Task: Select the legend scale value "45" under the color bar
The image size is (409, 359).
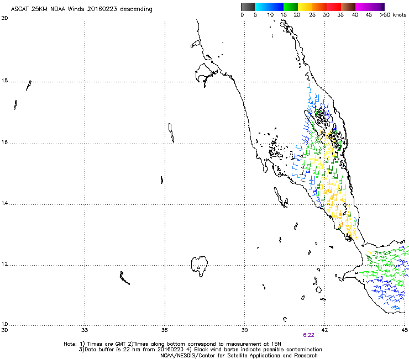Action: pos(369,15)
